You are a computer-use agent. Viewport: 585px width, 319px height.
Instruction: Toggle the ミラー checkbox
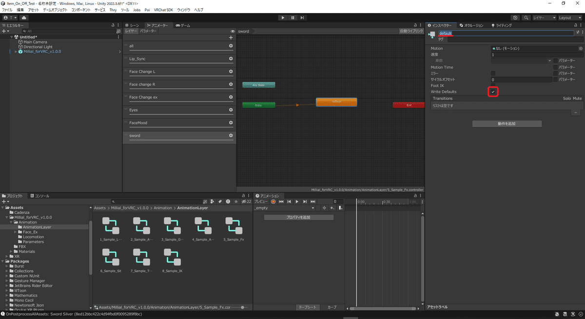[x=493, y=73]
